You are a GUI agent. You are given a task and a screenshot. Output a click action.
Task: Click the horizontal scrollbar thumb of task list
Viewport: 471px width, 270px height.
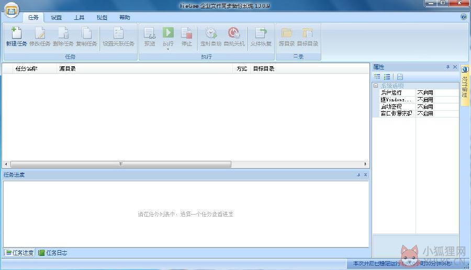click(x=121, y=164)
